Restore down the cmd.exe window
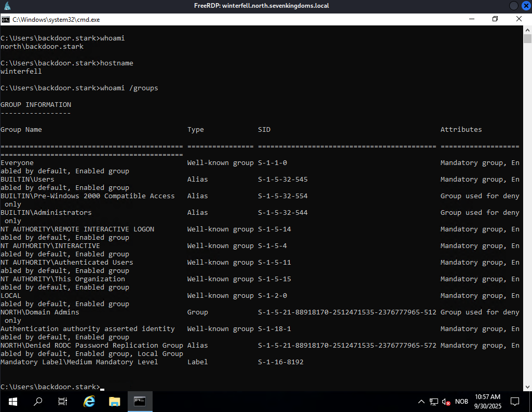 [495, 19]
